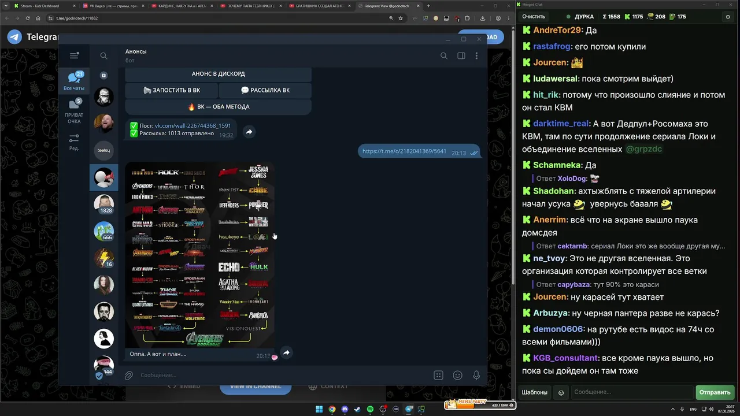Image resolution: width=740 pixels, height=416 pixels.
Task: Open the tab search dropdown in Chrome
Action: (5, 6)
